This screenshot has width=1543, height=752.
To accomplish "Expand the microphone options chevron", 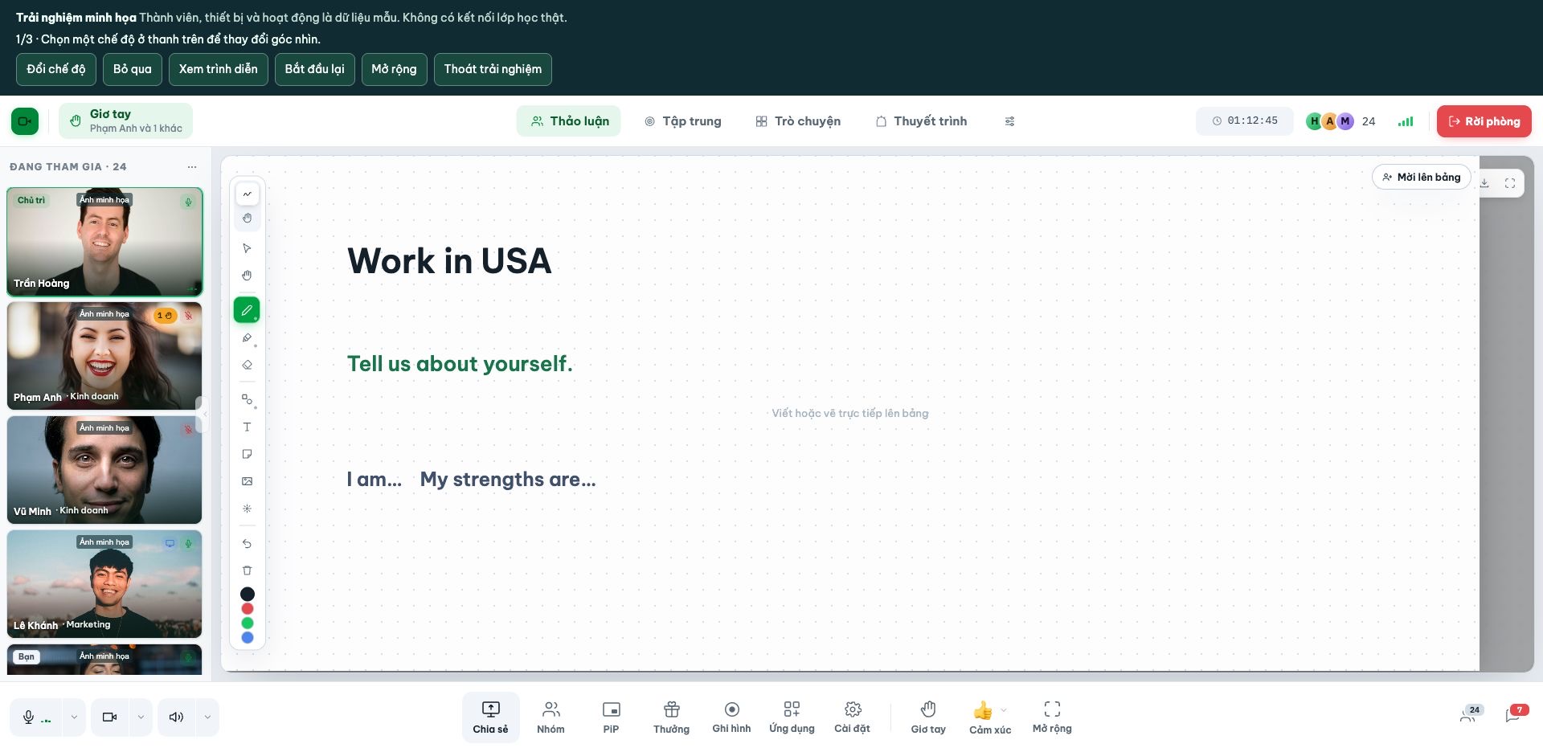I will (x=74, y=717).
